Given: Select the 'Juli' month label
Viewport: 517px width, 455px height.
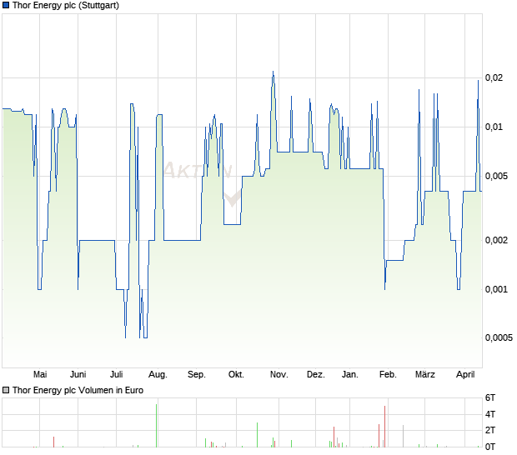Looking at the screenshot, I should [x=117, y=375].
